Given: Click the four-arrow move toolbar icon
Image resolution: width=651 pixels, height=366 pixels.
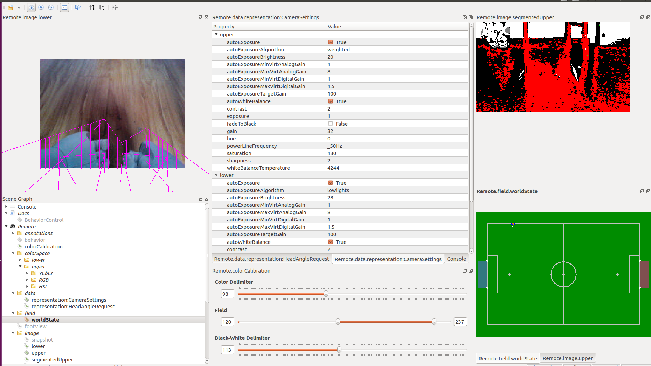Looking at the screenshot, I should tap(115, 7).
